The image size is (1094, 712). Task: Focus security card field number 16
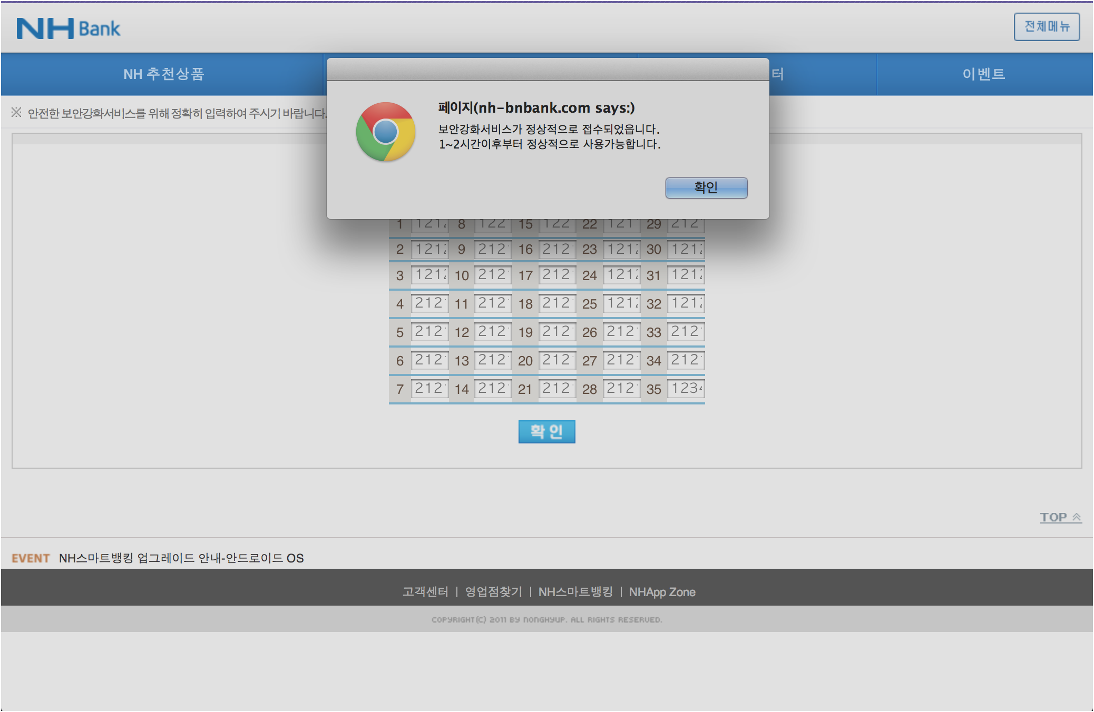pyautogui.click(x=558, y=249)
